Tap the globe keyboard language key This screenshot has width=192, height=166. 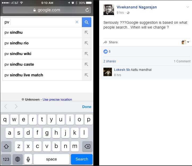click(x=18, y=159)
